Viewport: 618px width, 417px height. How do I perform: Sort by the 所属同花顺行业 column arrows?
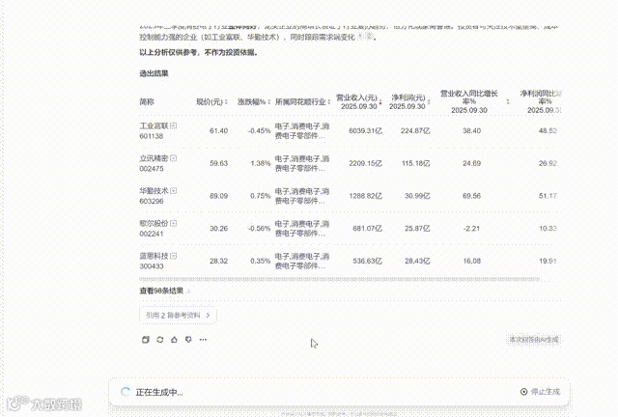pyautogui.click(x=329, y=102)
